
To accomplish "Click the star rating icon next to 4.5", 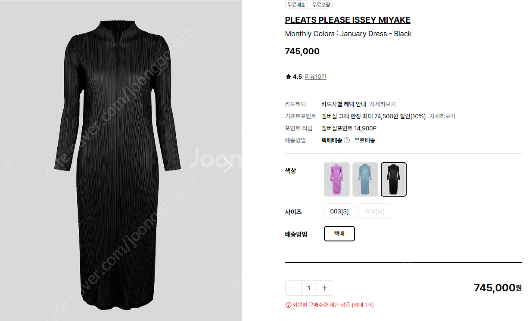I will pyautogui.click(x=288, y=77).
